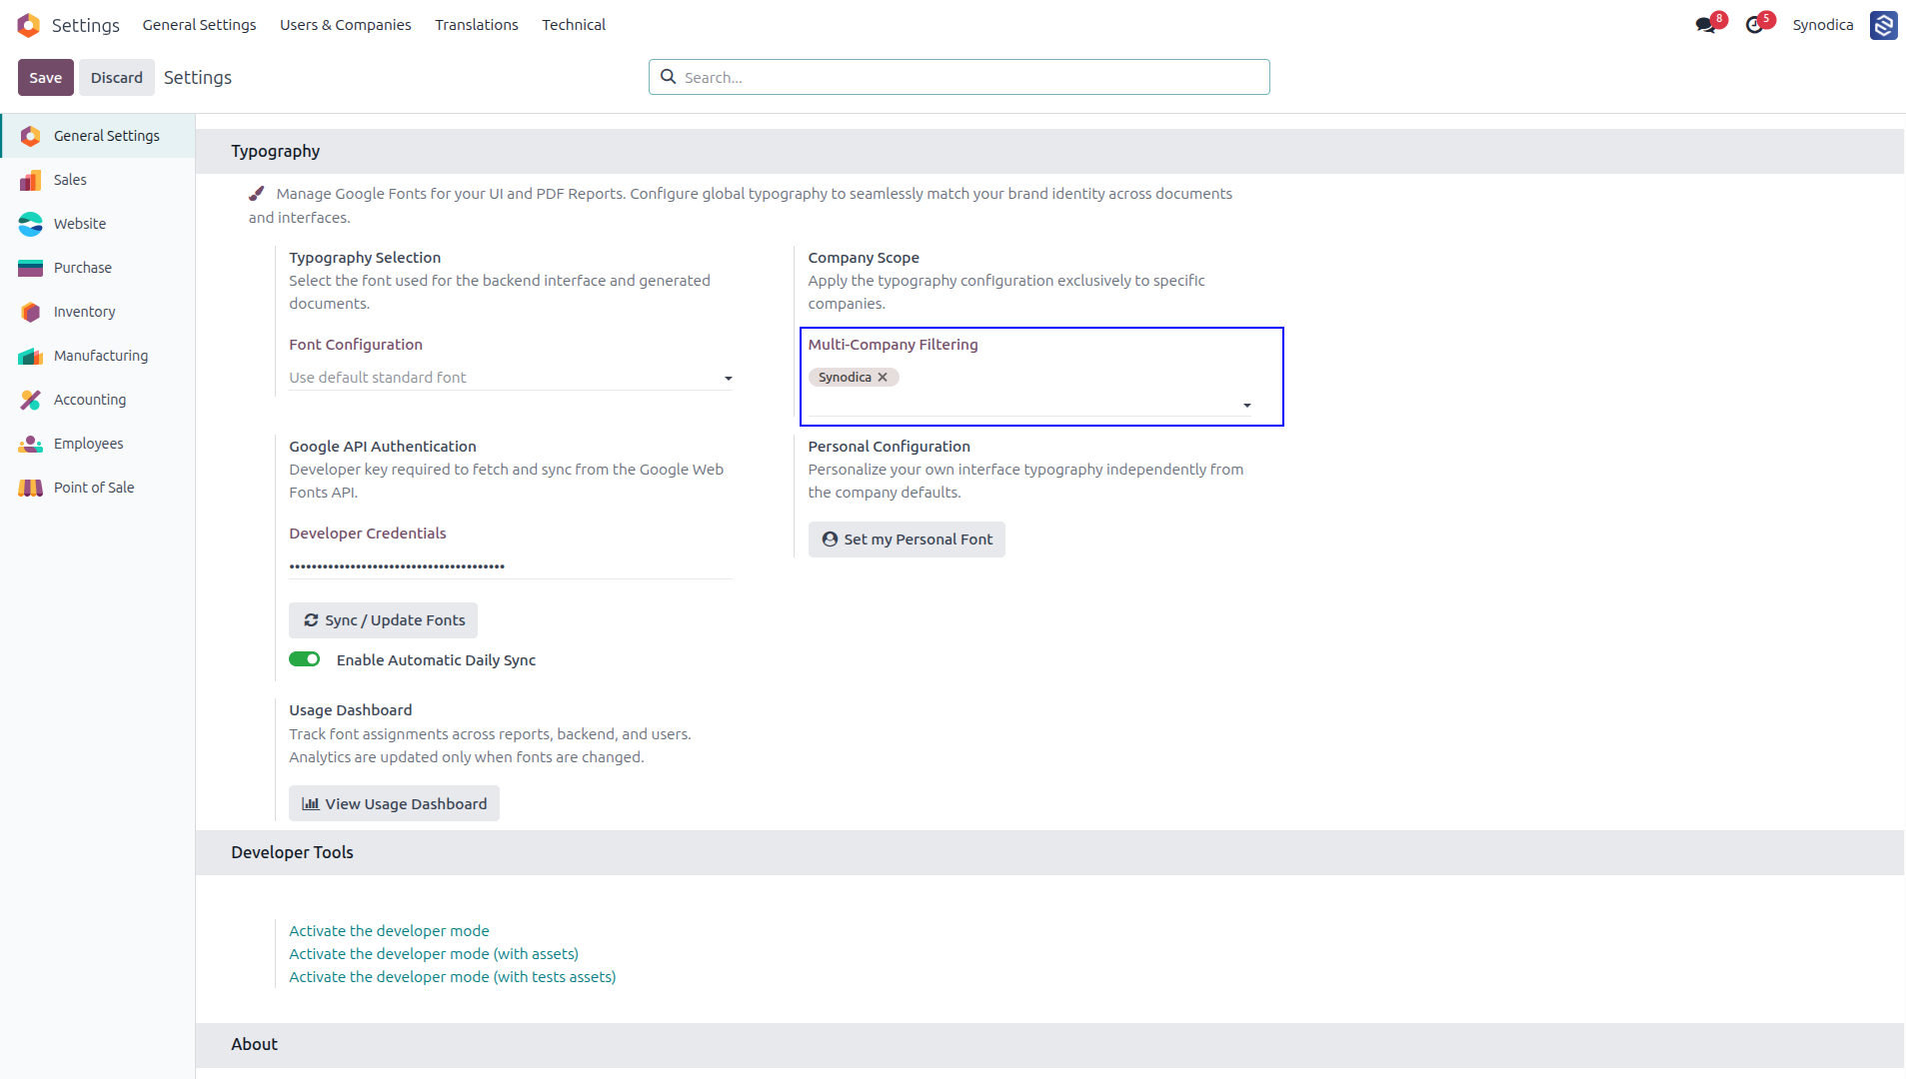Open the Technical menu
The image size is (1906, 1079).
click(x=574, y=25)
